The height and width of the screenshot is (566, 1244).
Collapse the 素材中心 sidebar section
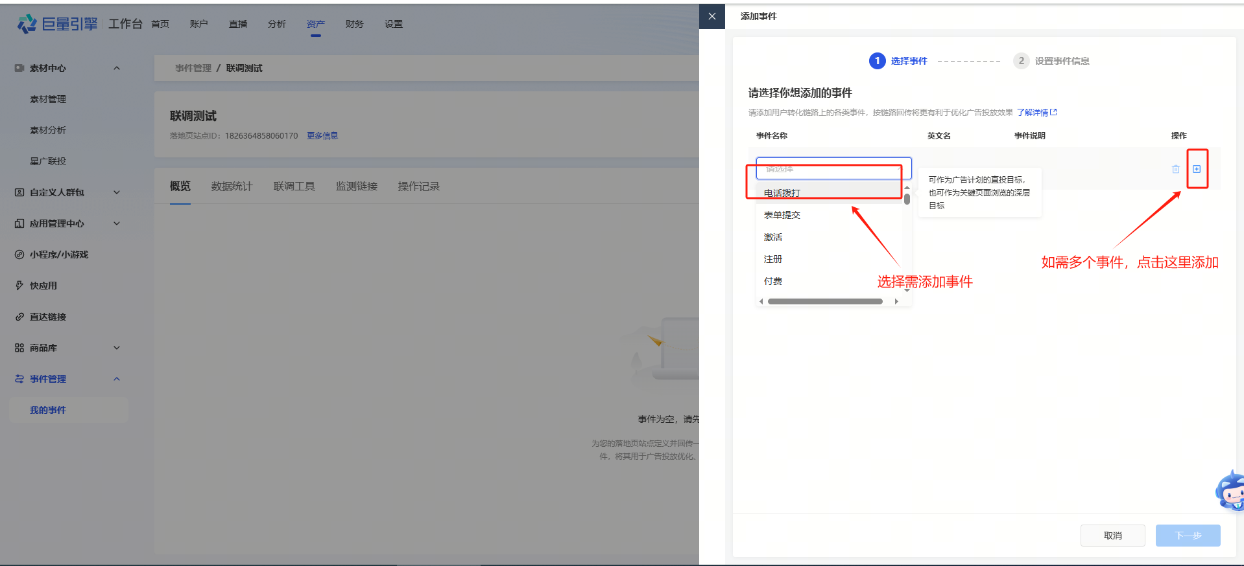(117, 68)
